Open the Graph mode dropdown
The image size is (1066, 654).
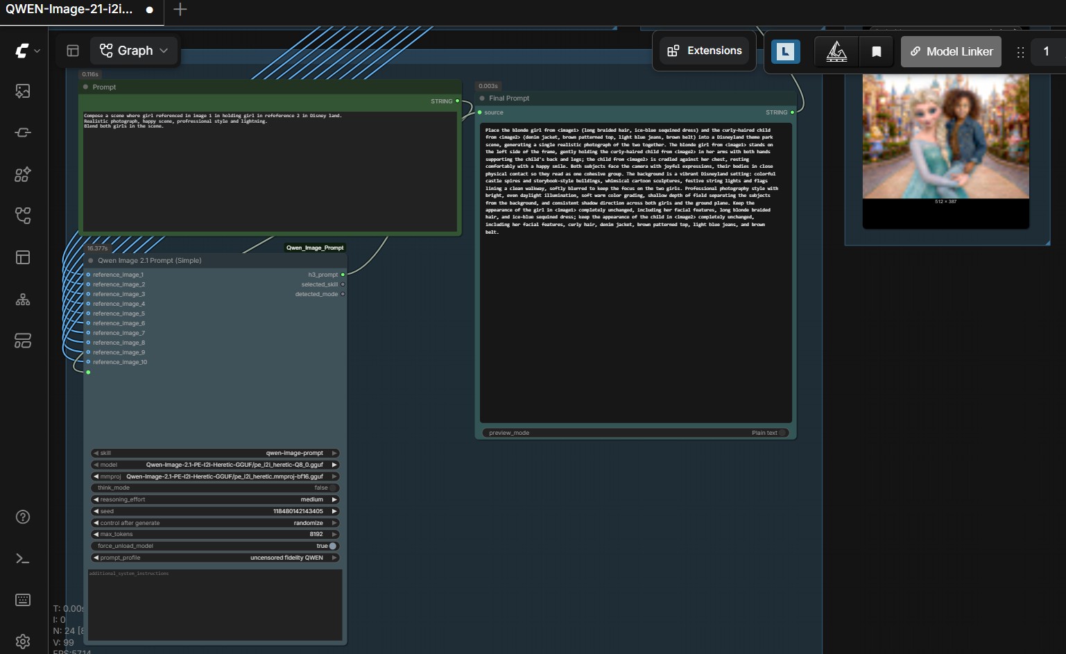(x=134, y=51)
